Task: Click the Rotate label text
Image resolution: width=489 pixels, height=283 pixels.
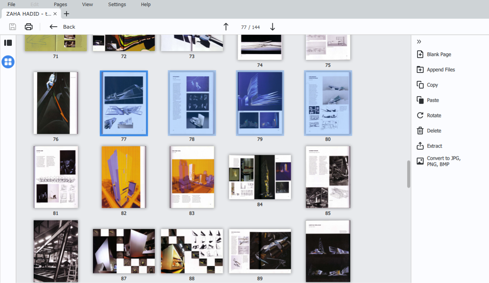Action: point(434,115)
